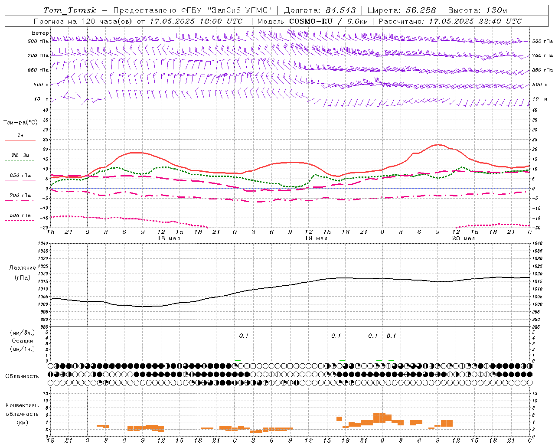This screenshot has width=555, height=444.
Task: Select the Давление pressure panel title
Action: tap(23, 268)
